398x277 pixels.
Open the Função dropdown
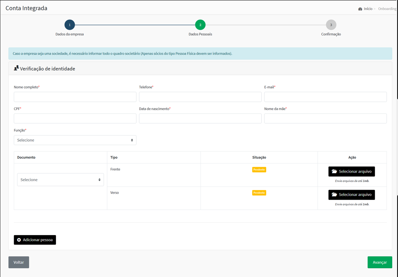coord(75,140)
